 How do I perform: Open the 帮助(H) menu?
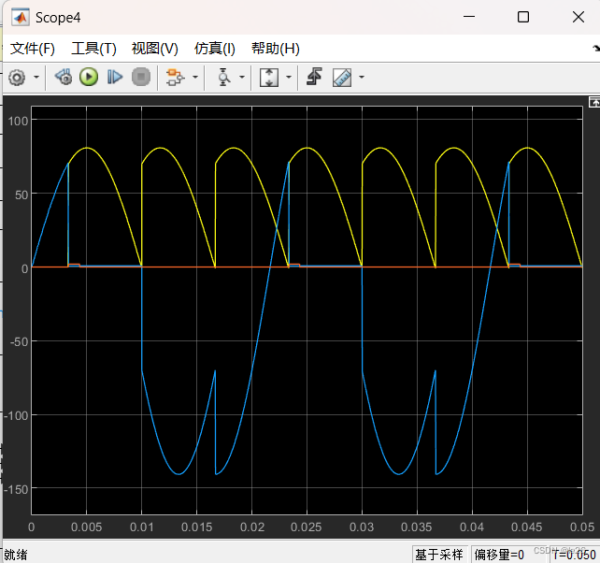tap(276, 49)
